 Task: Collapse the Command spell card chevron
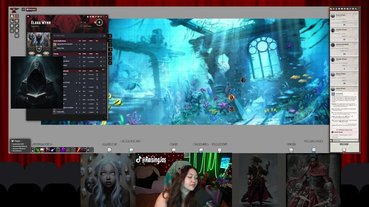point(355,94)
